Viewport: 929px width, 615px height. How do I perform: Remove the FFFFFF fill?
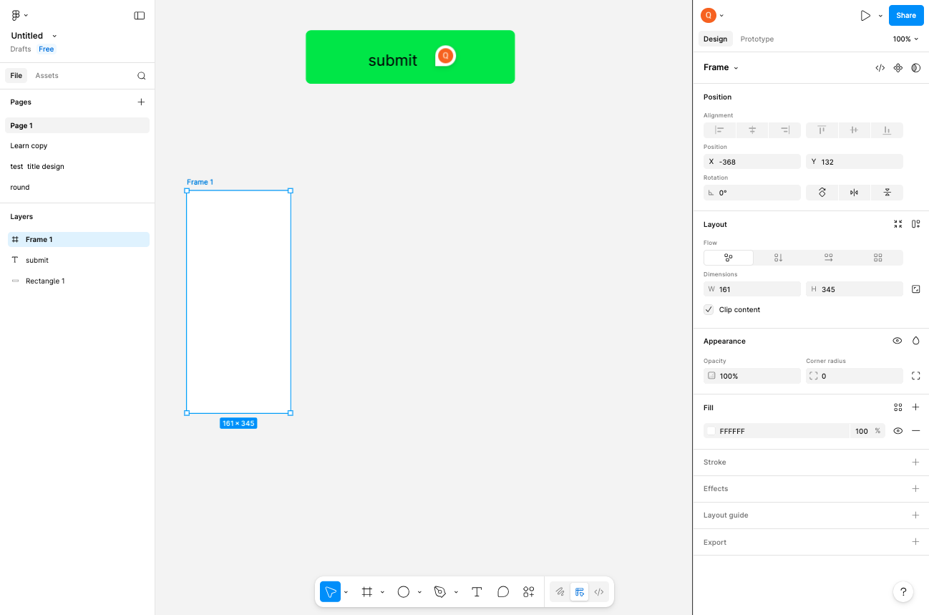(915, 431)
